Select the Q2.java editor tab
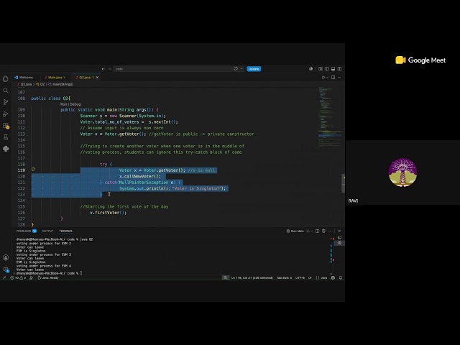 85,78
